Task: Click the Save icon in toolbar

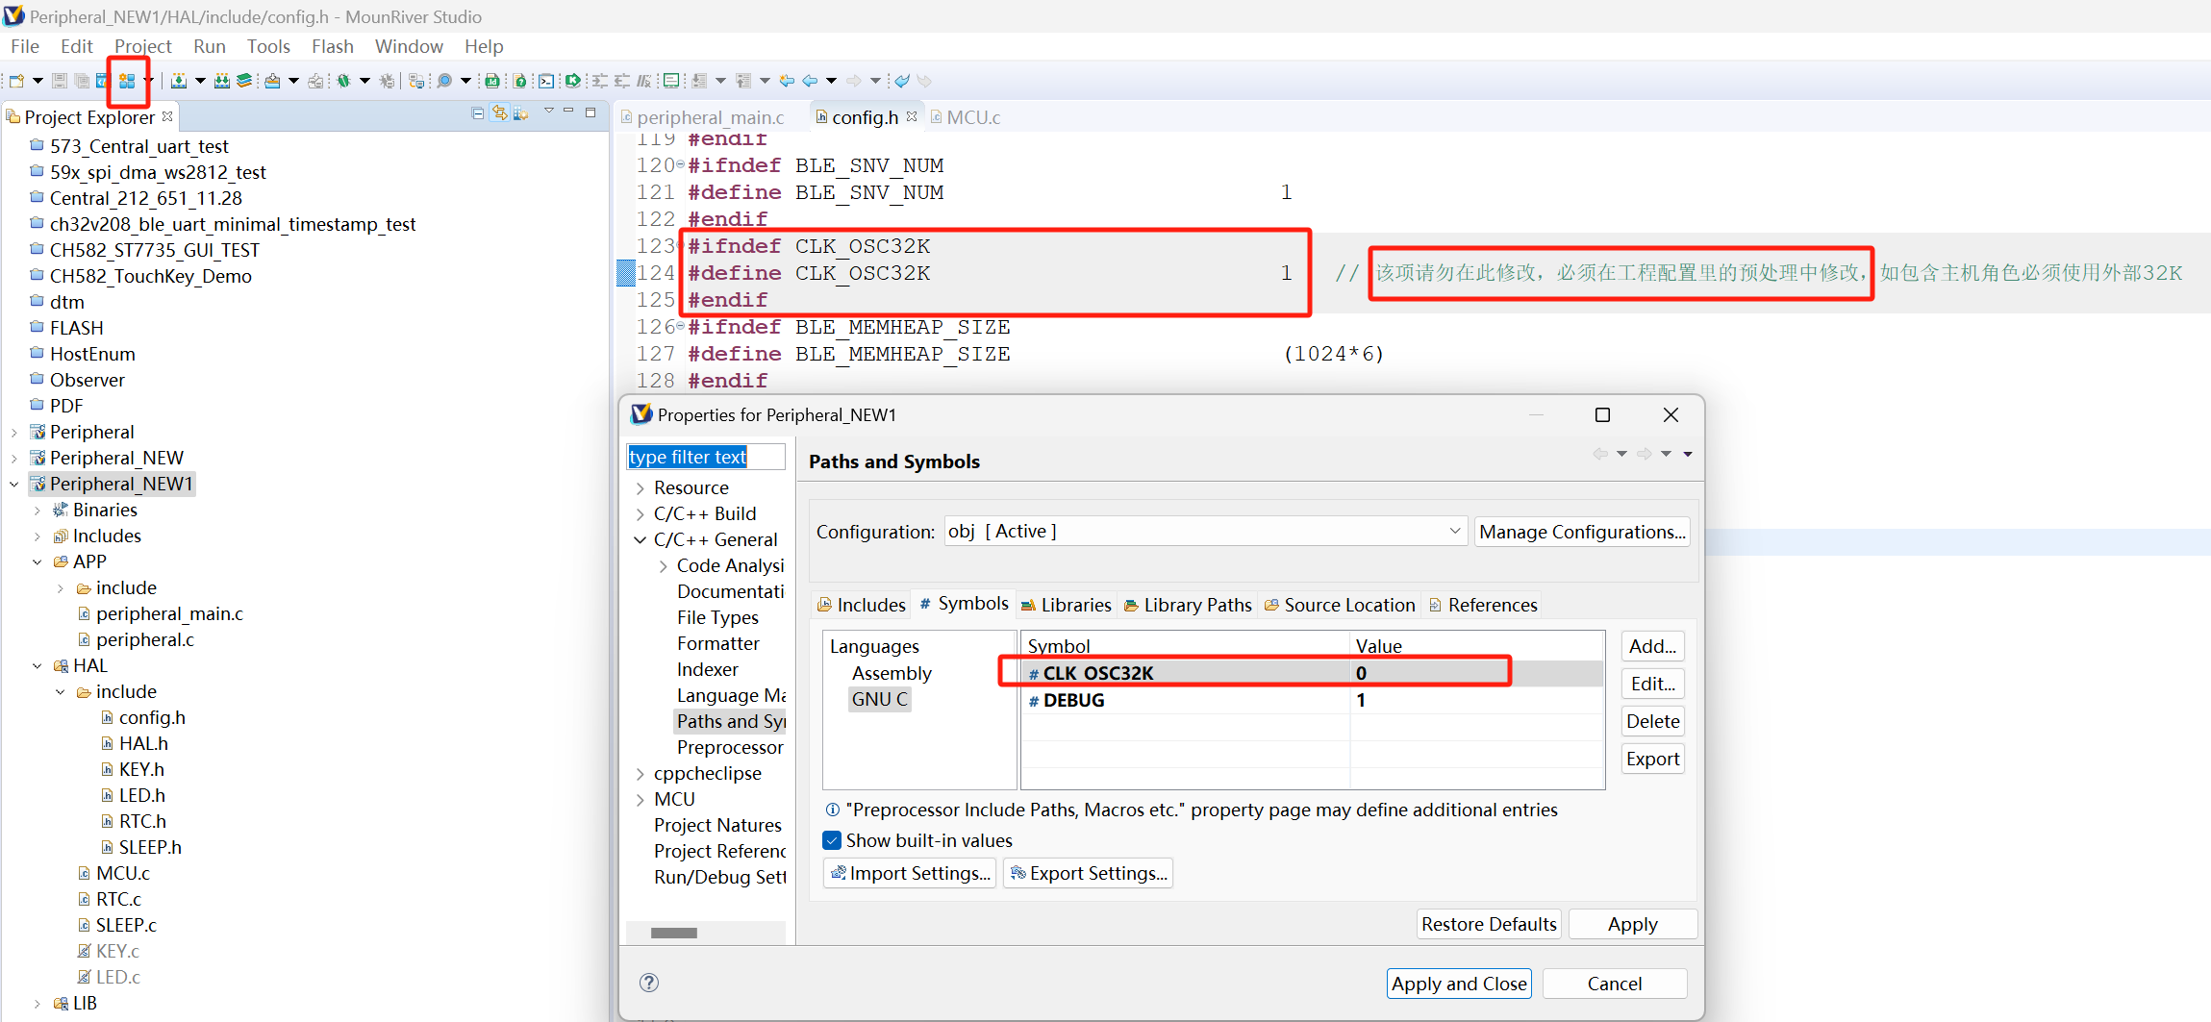Action: pyautogui.click(x=60, y=81)
